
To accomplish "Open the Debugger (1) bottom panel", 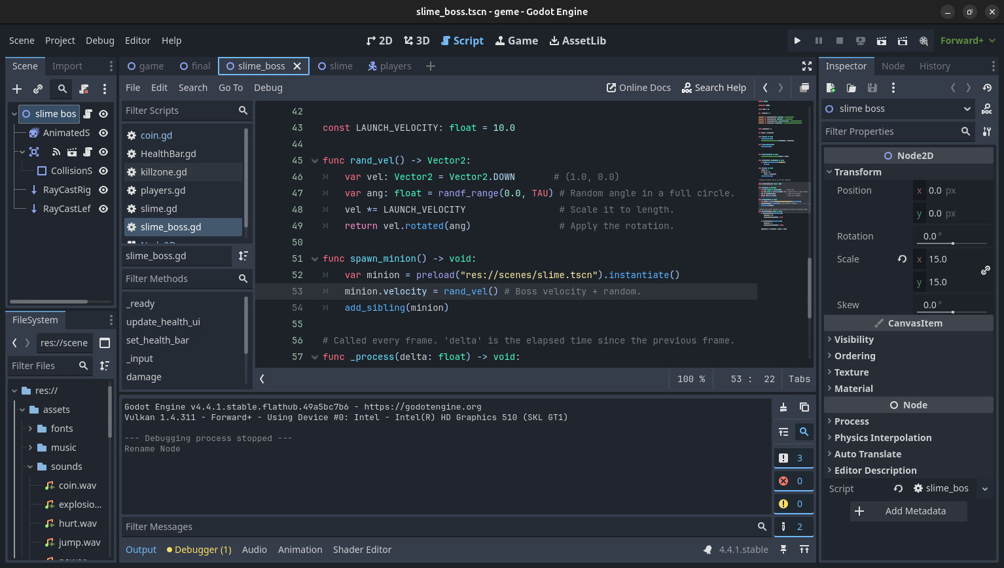I will click(x=199, y=550).
